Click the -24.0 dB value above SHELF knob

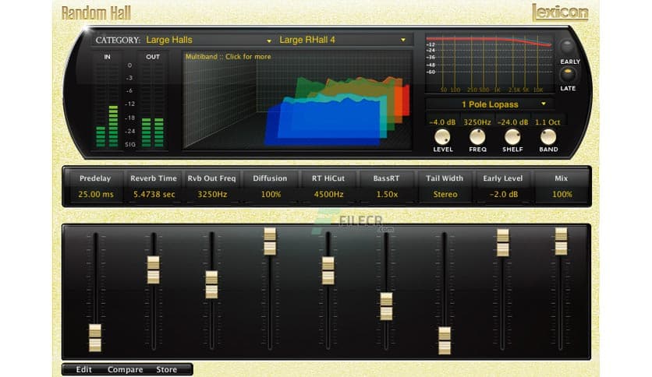[x=512, y=122]
